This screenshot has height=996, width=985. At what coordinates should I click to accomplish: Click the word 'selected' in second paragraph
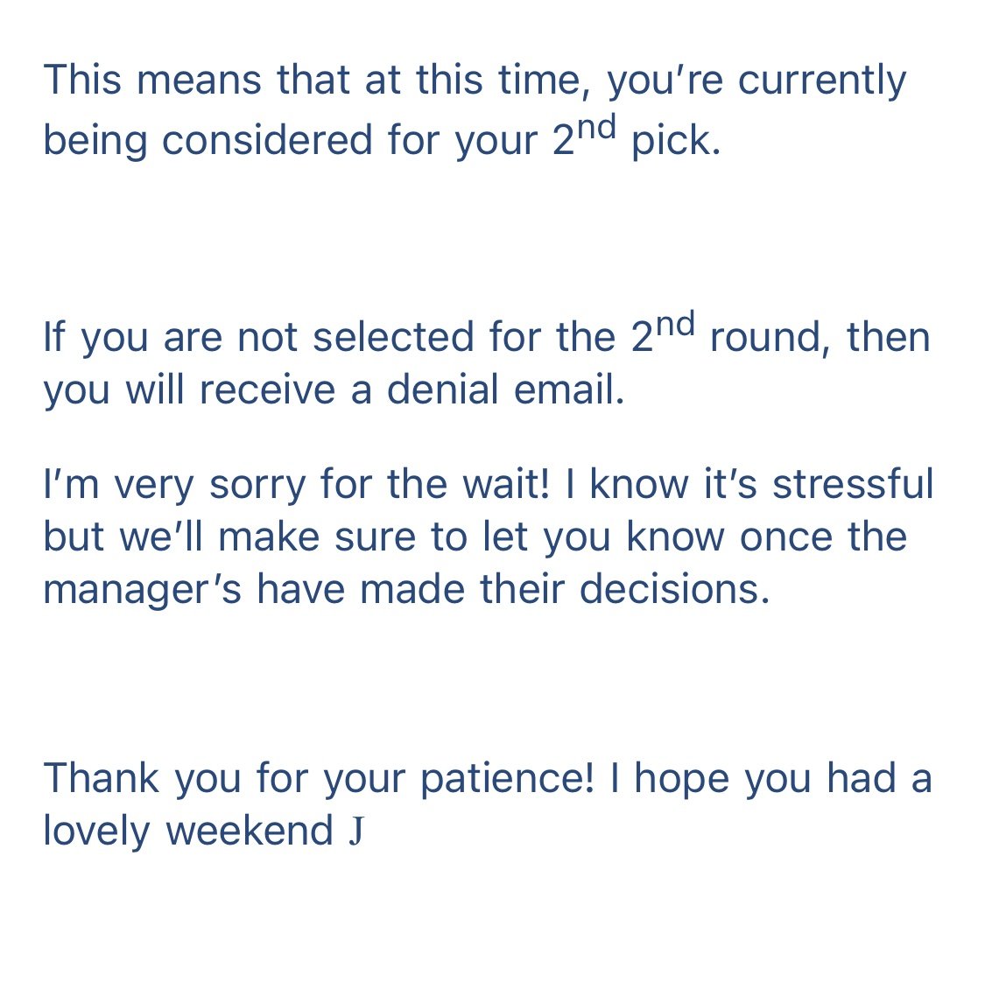(x=393, y=337)
